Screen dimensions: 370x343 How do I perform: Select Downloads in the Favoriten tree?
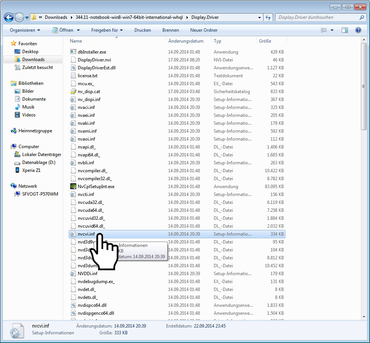(x=33, y=60)
